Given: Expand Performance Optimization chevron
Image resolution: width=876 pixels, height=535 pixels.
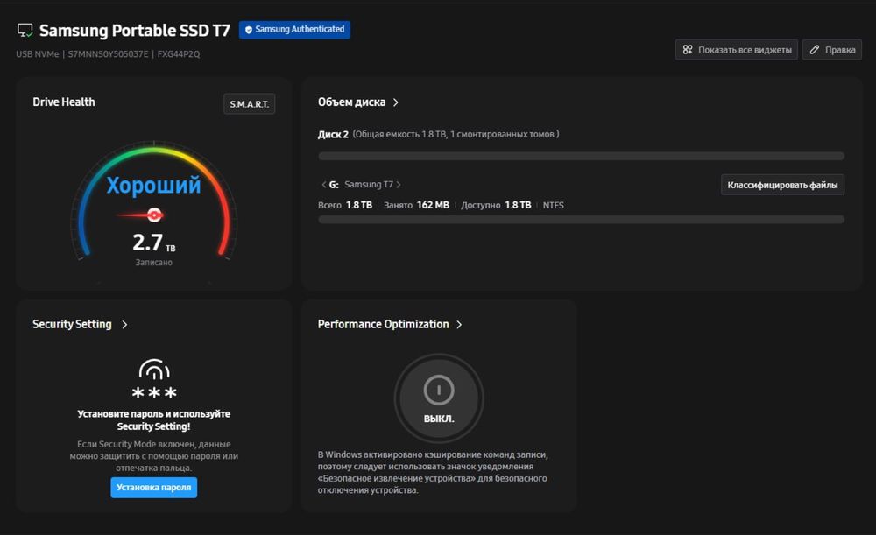Looking at the screenshot, I should (x=459, y=325).
